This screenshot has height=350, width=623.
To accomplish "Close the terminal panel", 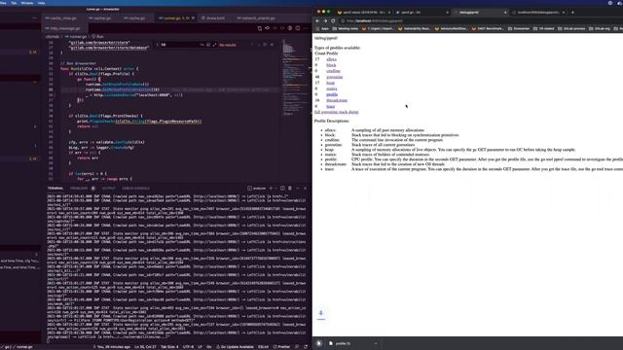I will point(305,188).
